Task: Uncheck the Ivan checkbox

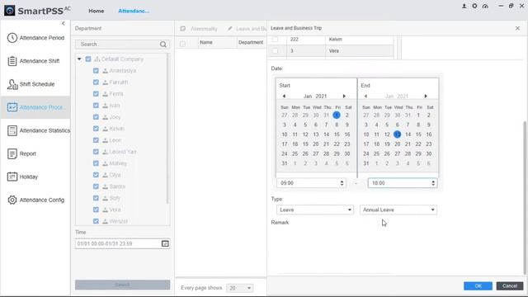Action: (x=96, y=106)
